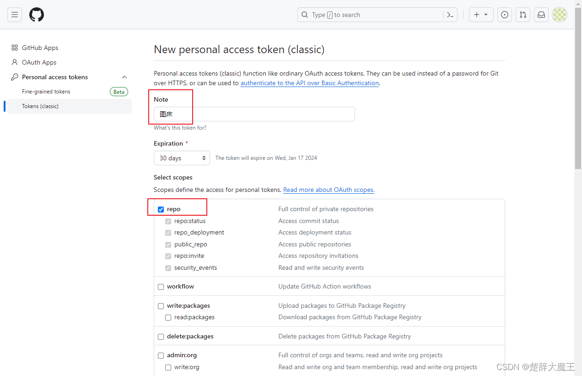Open Fine-grained tokens page
The width and height of the screenshot is (582, 376).
(46, 92)
